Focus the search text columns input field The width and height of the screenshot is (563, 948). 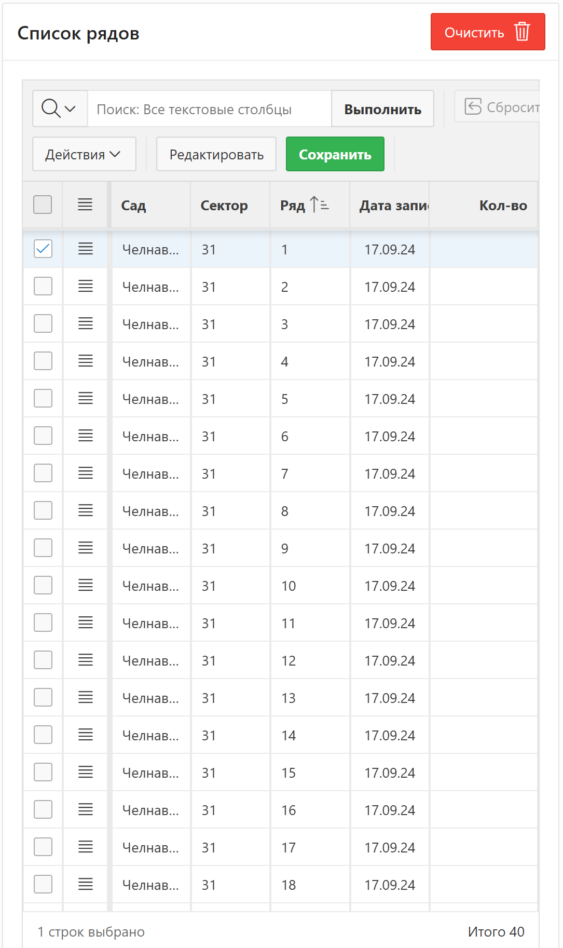coord(209,109)
